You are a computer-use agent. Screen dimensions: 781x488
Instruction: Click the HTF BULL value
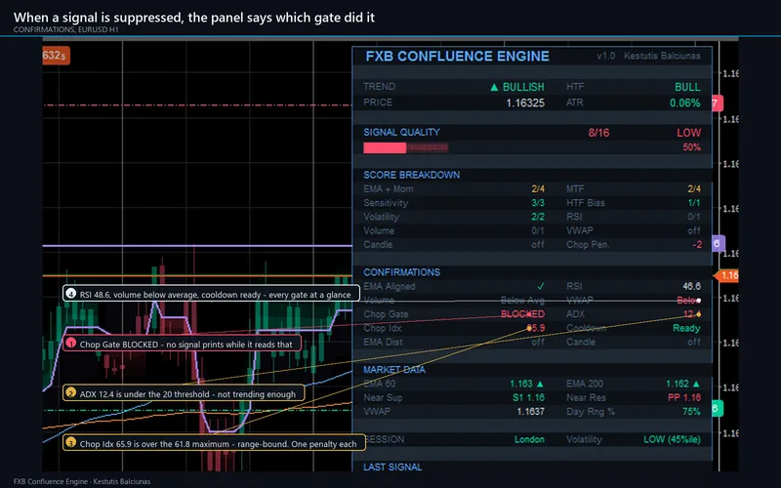point(687,87)
